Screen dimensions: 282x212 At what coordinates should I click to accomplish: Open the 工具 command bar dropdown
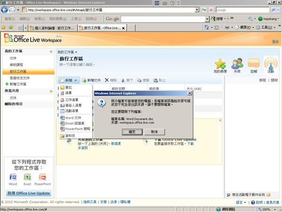pyautogui.click(x=266, y=27)
